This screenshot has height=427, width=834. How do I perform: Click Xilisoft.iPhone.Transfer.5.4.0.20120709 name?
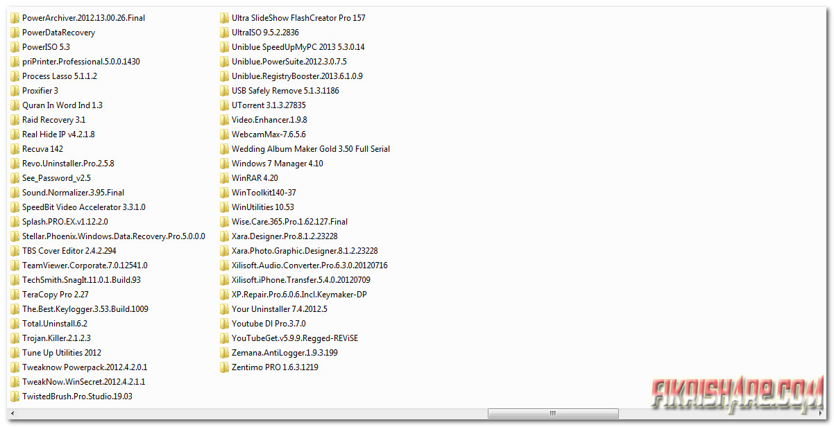tap(301, 280)
